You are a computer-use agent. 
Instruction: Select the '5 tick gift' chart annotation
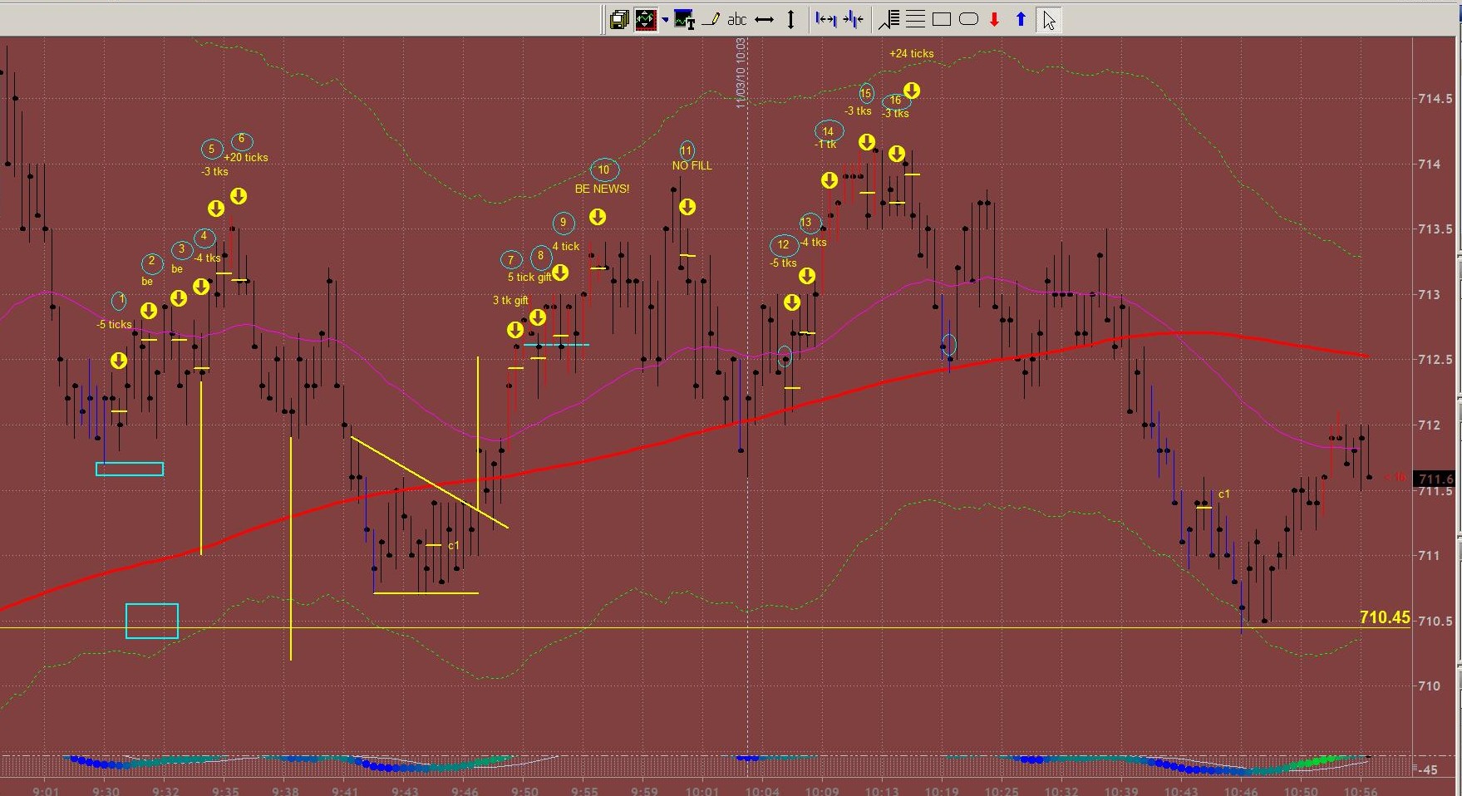point(529,277)
